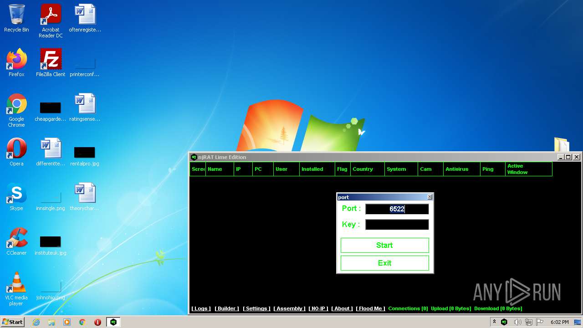Open the Settings menu
The width and height of the screenshot is (583, 328).
(256, 308)
